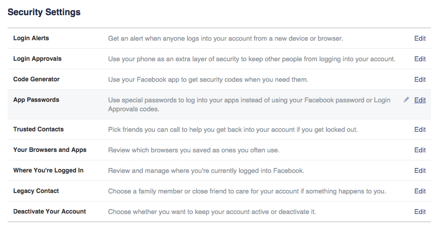Select the Legacy Contact row label
The width and height of the screenshot is (431, 235).
click(36, 191)
